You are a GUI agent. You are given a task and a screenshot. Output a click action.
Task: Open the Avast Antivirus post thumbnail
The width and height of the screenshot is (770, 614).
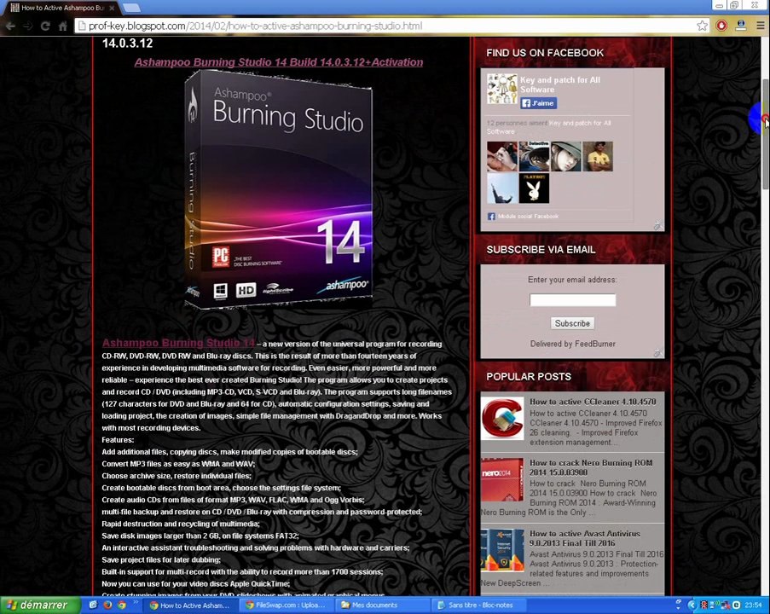tap(502, 550)
